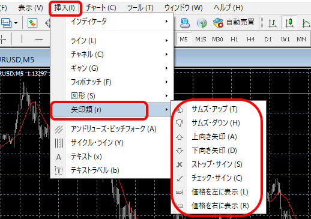Select left price label (価格を左に表示)
The image size is (311, 219).
(219, 192)
